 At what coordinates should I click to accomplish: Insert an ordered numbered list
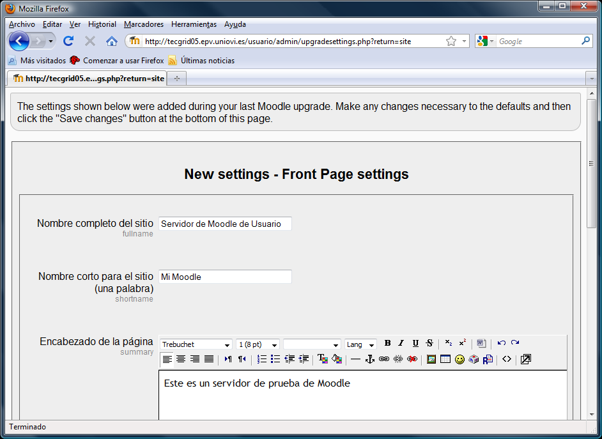[261, 359]
